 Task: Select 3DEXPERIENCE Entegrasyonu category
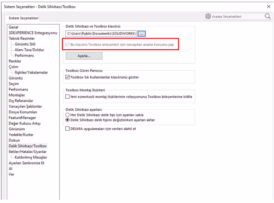[x=33, y=33]
